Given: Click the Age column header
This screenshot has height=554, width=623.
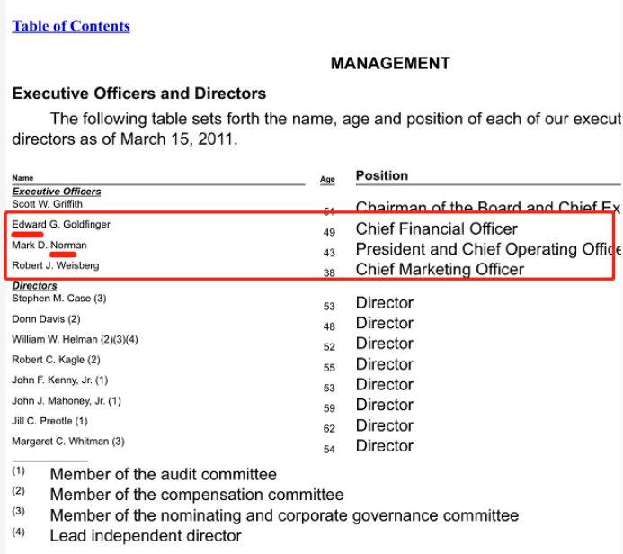Looking at the screenshot, I should (327, 179).
